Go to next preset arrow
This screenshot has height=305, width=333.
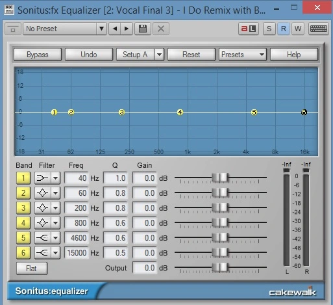pyautogui.click(x=127, y=29)
